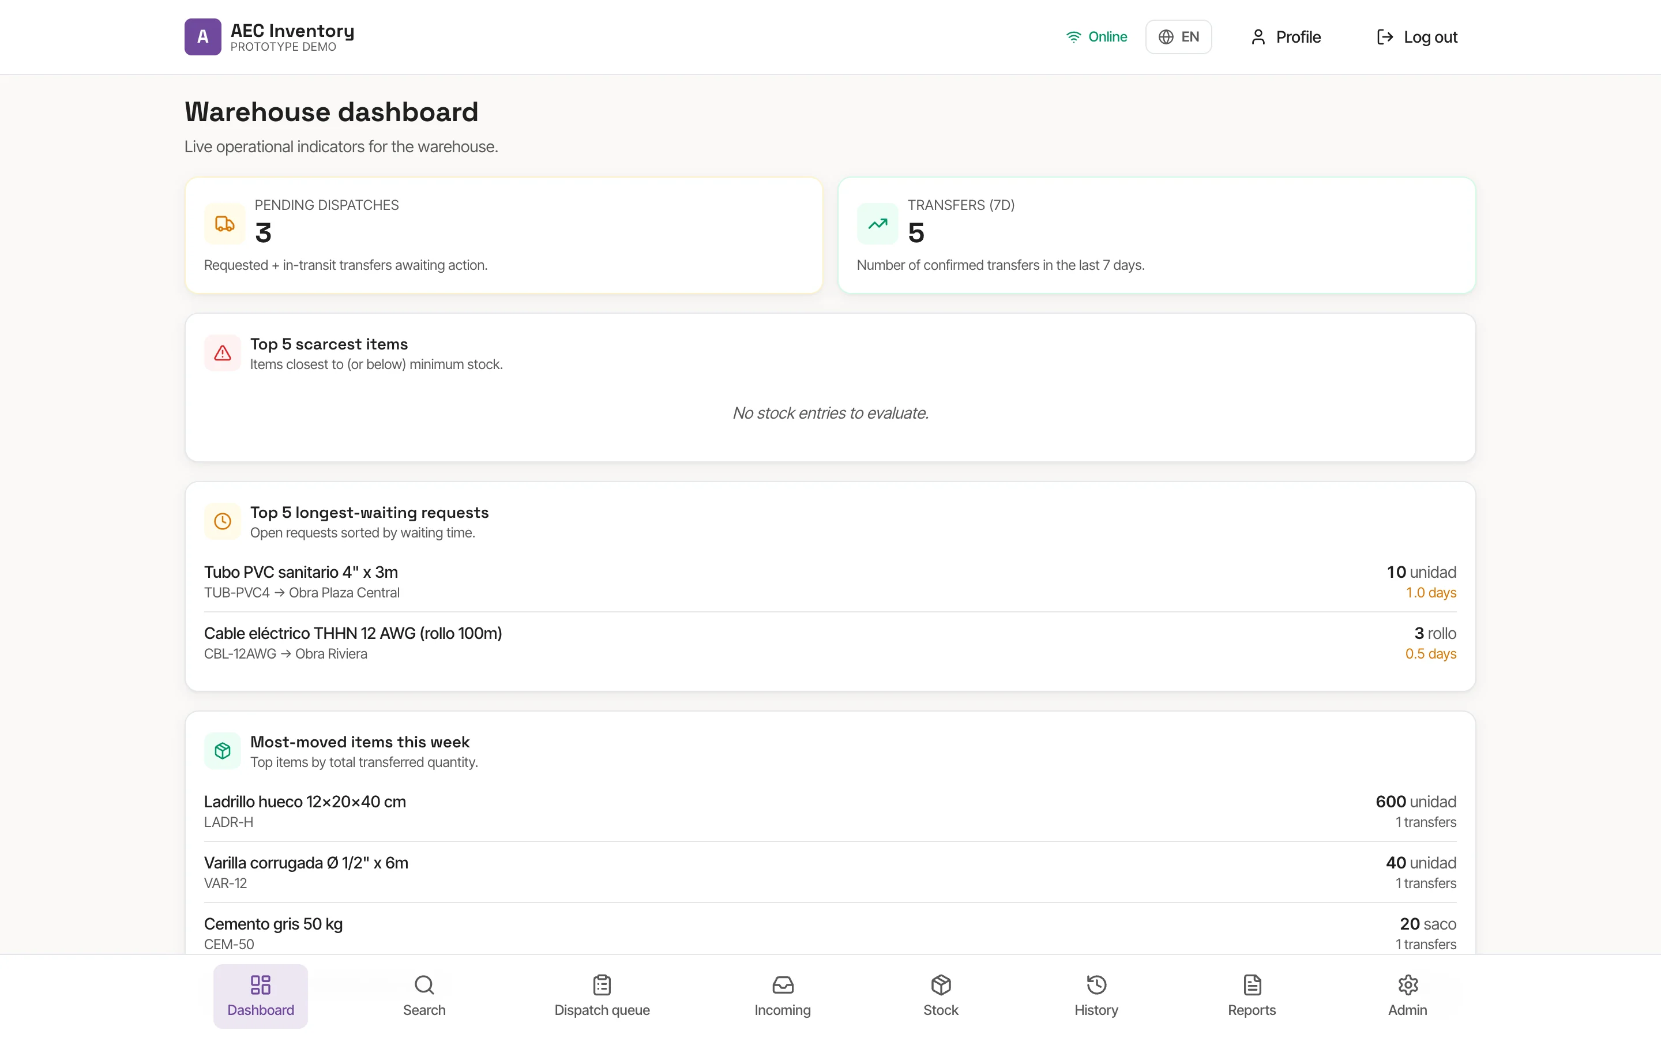This screenshot has height=1038, width=1661.
Task: Click the longest-waiting requests clock icon
Action: click(223, 521)
